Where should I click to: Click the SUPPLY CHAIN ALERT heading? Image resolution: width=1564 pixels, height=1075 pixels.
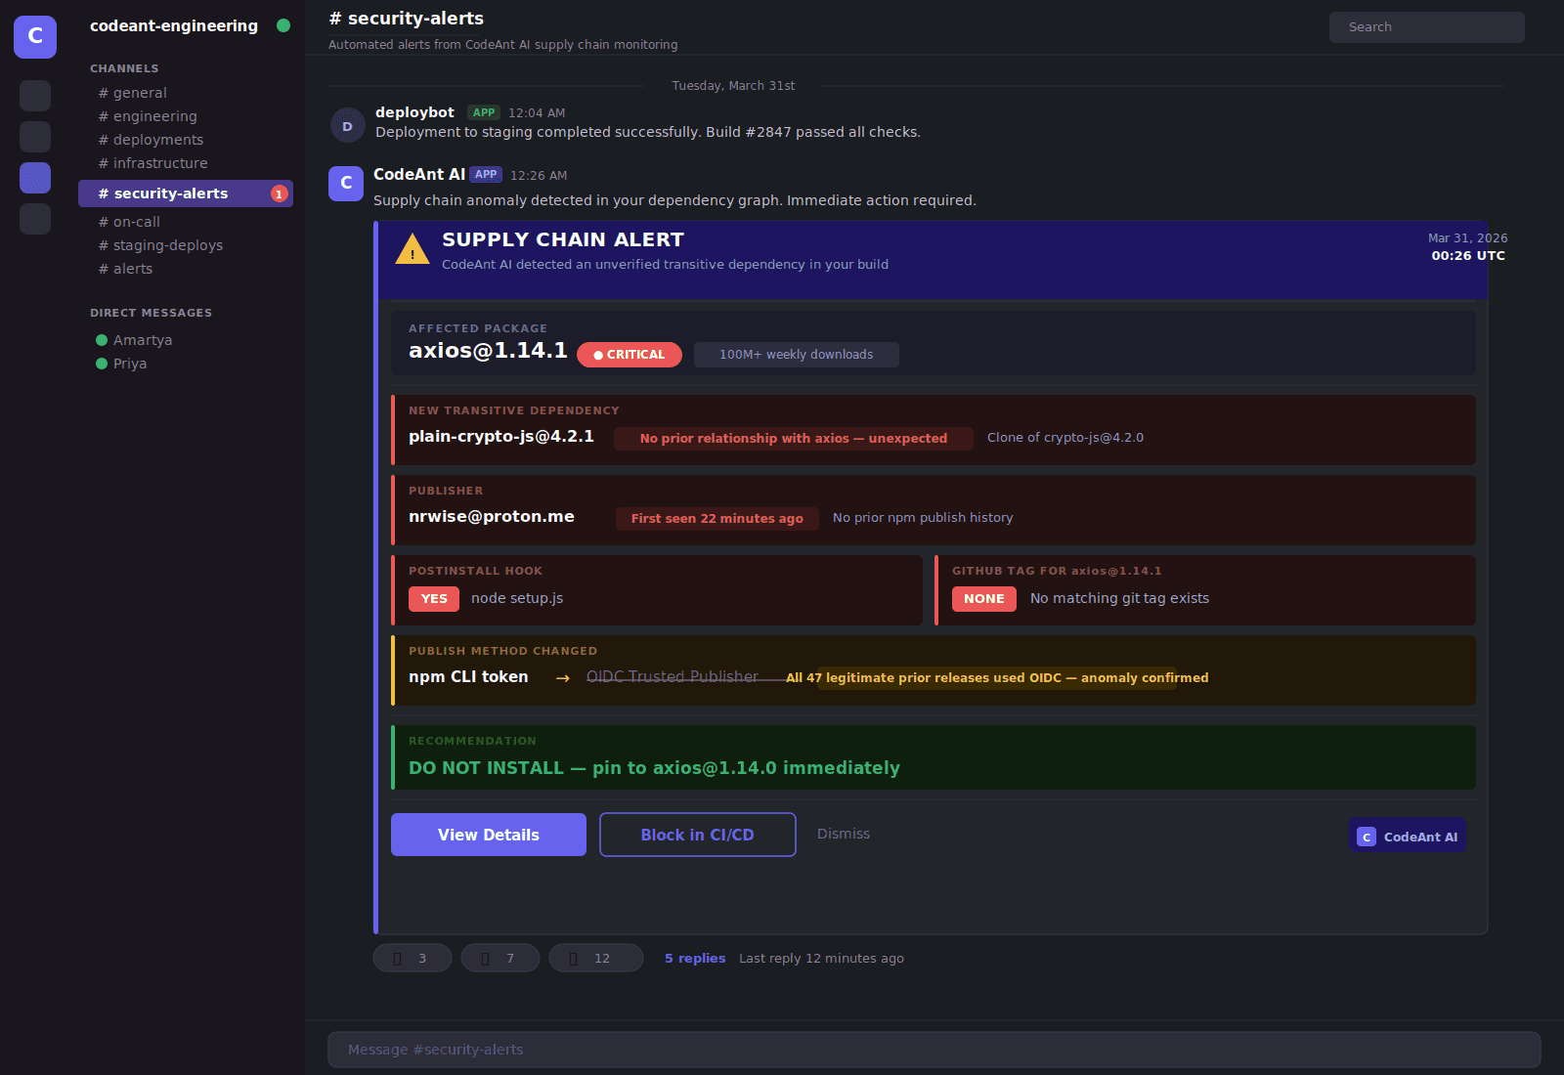pos(563,239)
